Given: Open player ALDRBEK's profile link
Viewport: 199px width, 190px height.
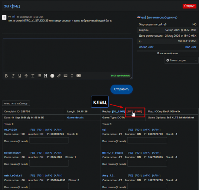Looking at the screenshot, I should click(x=11, y=130).
